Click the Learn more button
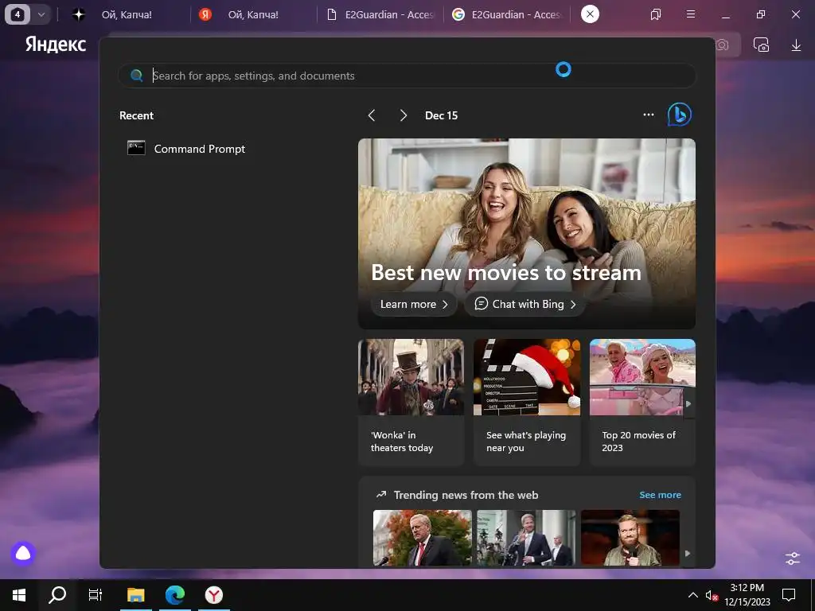 click(x=414, y=305)
